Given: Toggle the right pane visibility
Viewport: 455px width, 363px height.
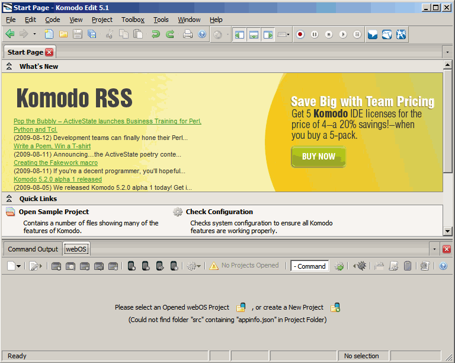Looking at the screenshot, I should (268, 35).
